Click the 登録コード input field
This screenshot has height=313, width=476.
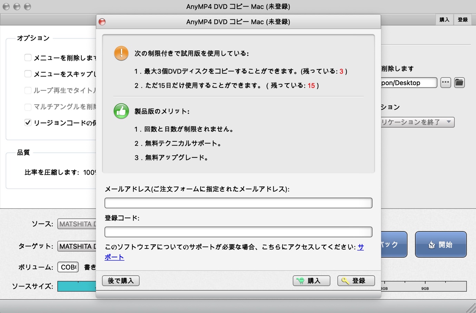click(x=238, y=232)
